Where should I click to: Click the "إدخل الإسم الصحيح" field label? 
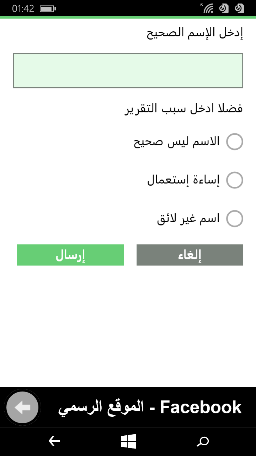tap(195, 33)
